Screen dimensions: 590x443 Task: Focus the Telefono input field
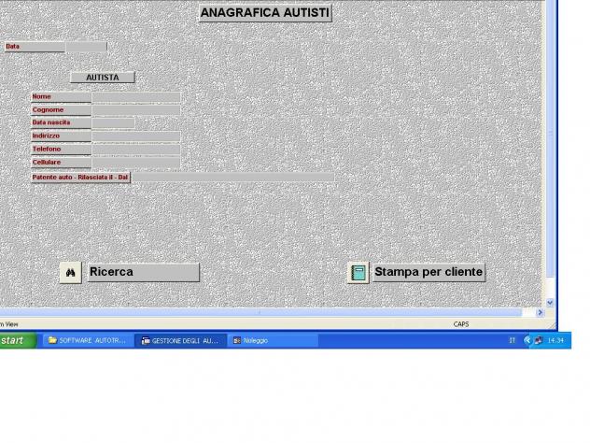136,150
